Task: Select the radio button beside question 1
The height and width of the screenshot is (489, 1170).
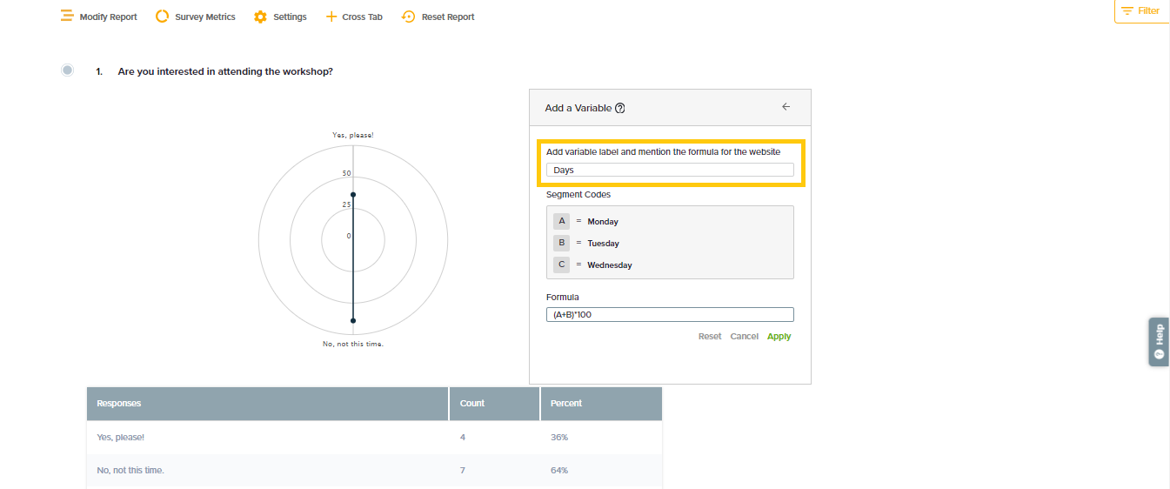Action: [68, 70]
